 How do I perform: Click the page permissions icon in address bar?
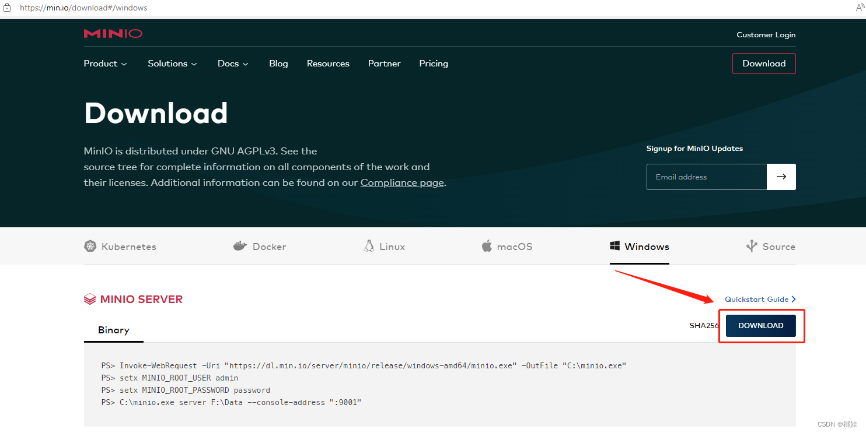tap(6, 8)
